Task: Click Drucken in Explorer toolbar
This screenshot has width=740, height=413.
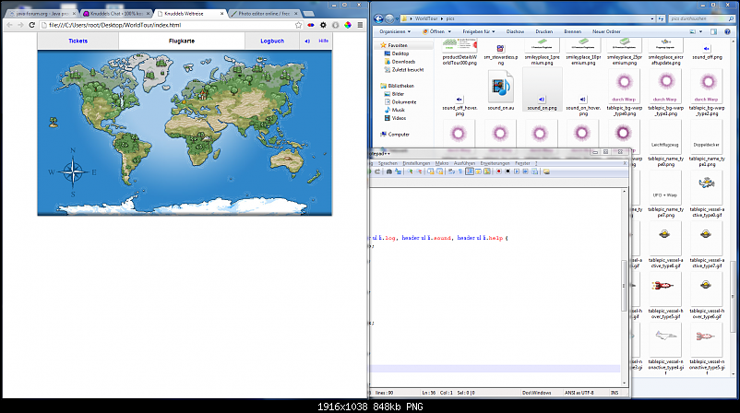Action: (x=544, y=31)
